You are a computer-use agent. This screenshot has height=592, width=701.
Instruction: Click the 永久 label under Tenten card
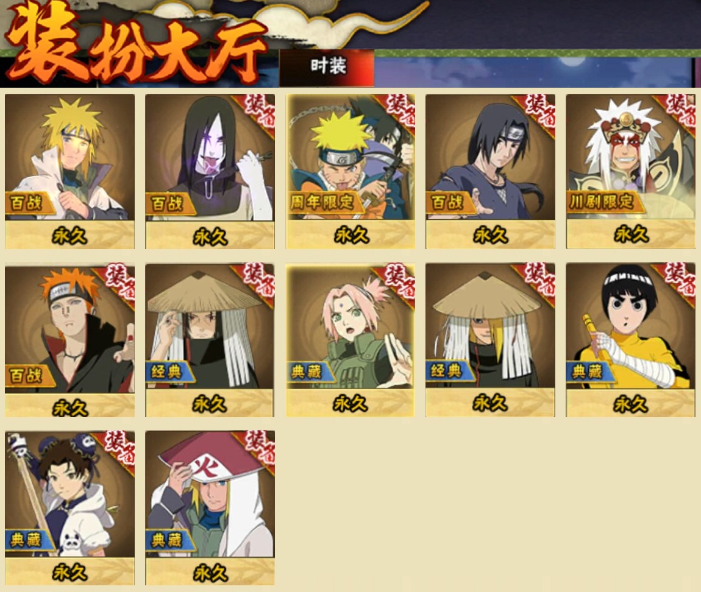point(69,573)
